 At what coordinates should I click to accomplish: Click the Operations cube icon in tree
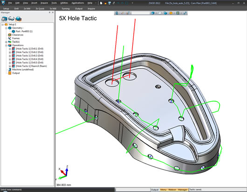[x=10, y=45]
